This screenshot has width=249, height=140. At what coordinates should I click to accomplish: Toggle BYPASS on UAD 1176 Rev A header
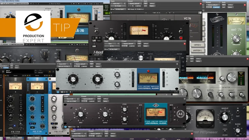[98, 64]
